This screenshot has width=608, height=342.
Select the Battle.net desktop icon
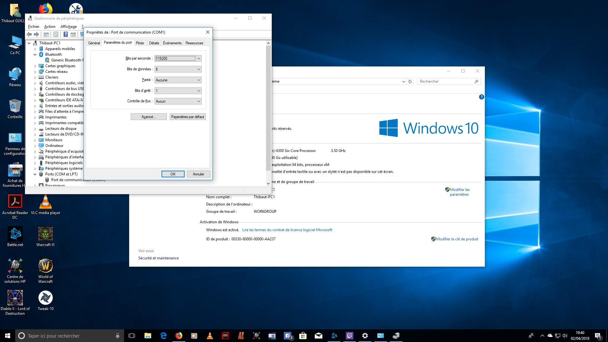(15, 237)
